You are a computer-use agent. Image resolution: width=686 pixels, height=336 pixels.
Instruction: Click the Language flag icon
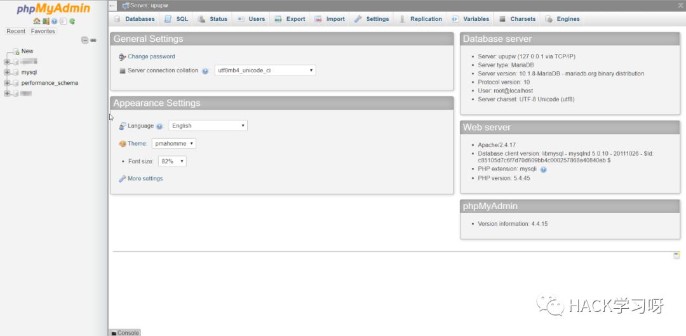coord(123,126)
